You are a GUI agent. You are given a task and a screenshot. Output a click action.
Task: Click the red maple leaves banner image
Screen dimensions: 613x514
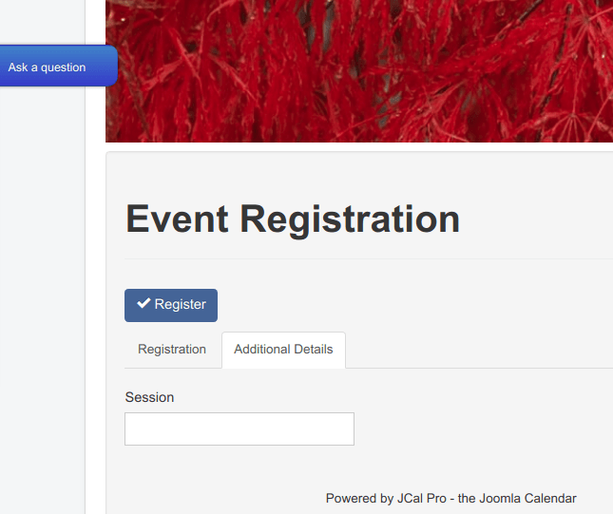[359, 71]
